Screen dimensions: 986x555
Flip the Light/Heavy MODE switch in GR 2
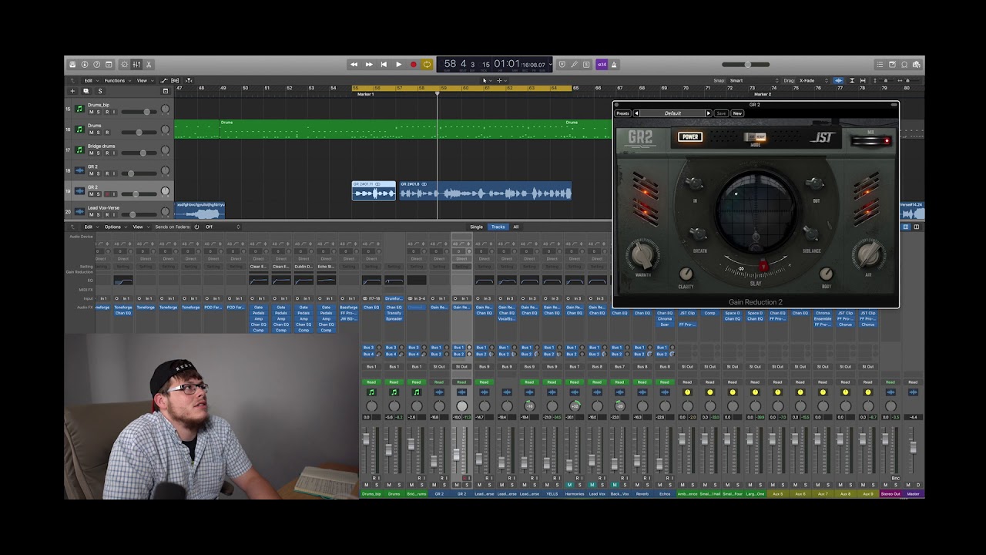point(756,138)
